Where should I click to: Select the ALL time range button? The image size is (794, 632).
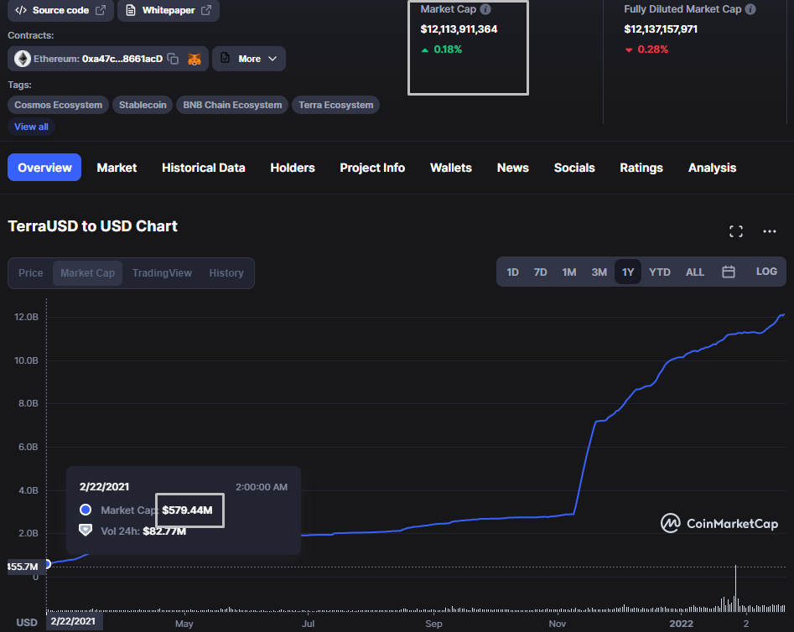point(695,272)
